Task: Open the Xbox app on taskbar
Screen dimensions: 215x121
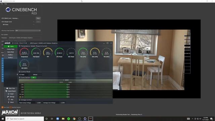Action: coord(69,119)
